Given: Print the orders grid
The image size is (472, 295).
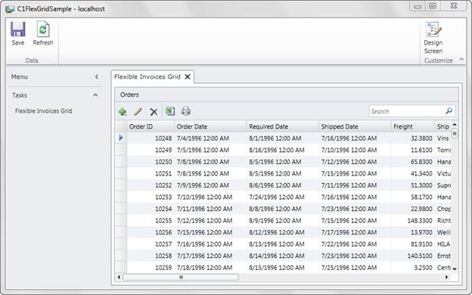Looking at the screenshot, I should [x=186, y=111].
